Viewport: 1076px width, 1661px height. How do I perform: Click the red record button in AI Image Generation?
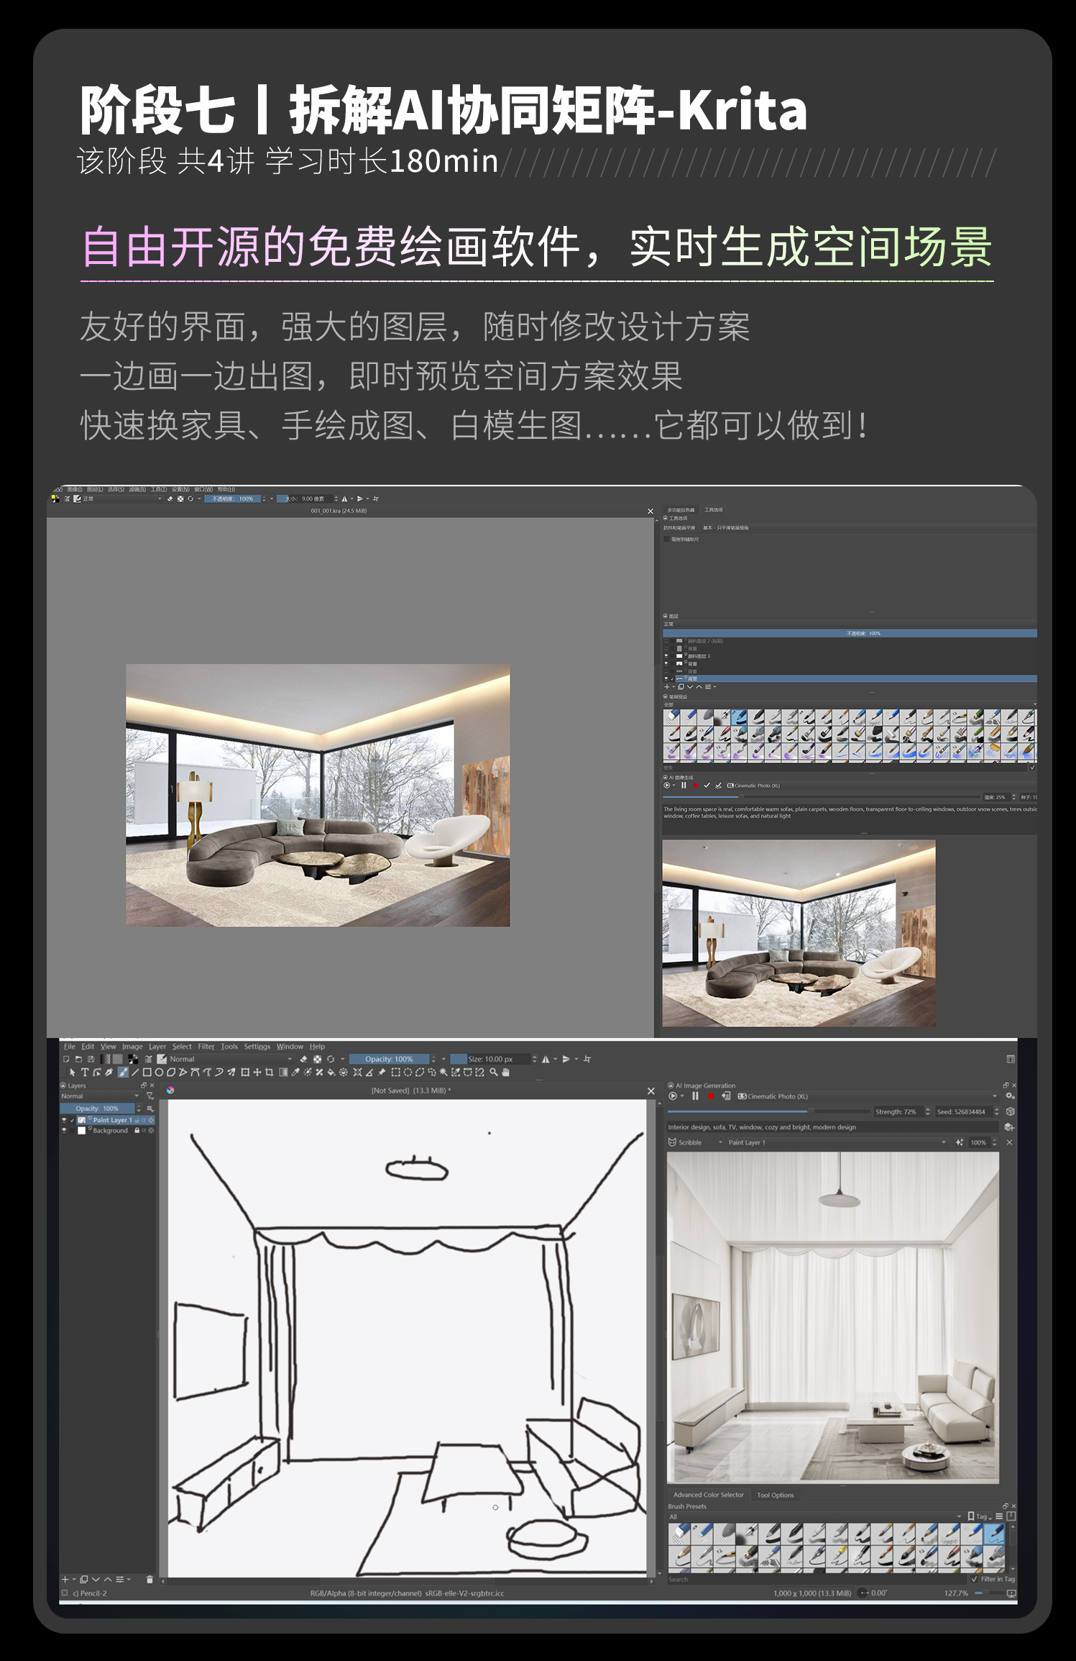711,1096
